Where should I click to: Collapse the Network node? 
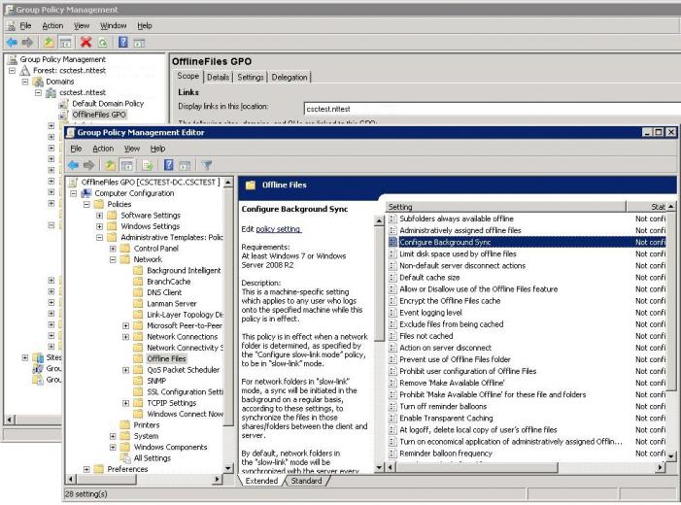(x=113, y=259)
